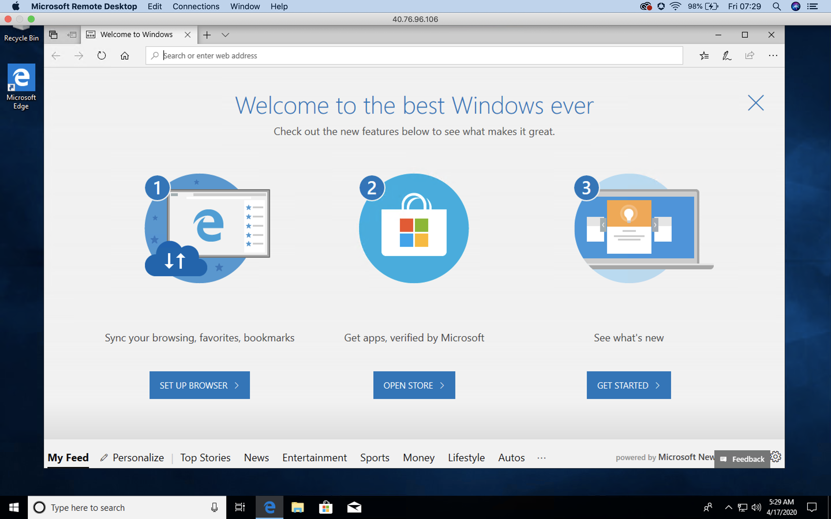
Task: Click the OPEN STORE button
Action: coord(414,385)
